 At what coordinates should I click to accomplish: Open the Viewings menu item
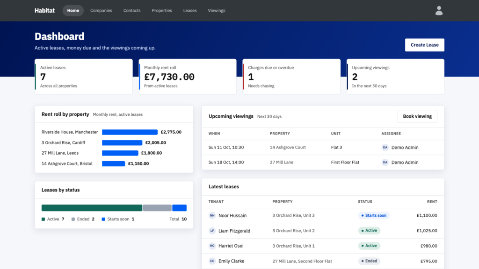[217, 10]
